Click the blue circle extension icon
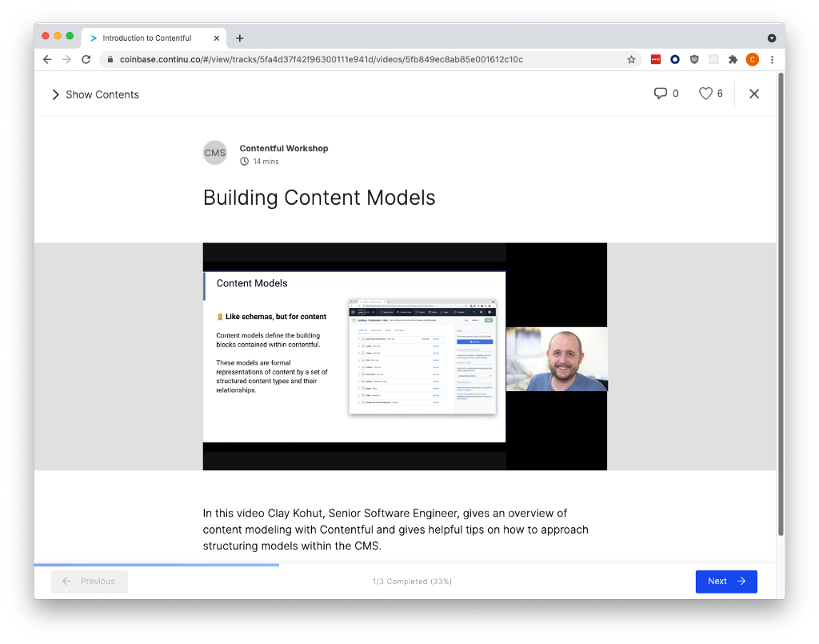819x644 pixels. (675, 59)
